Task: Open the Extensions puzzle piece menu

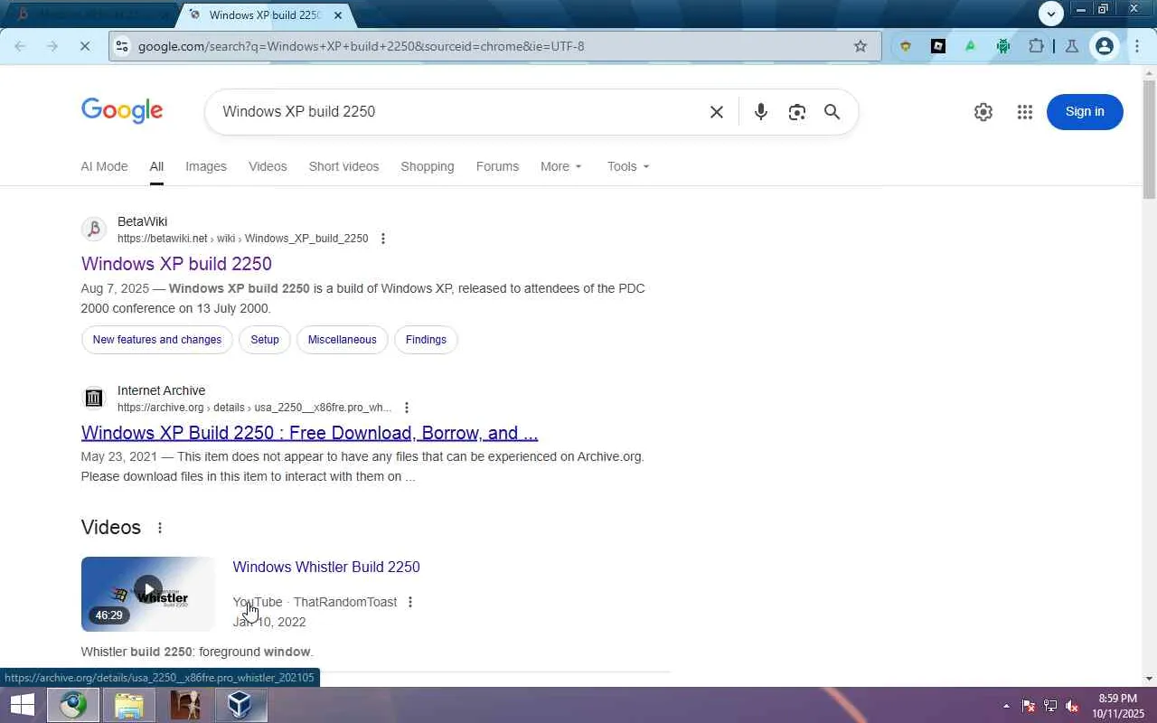Action: tap(1036, 46)
